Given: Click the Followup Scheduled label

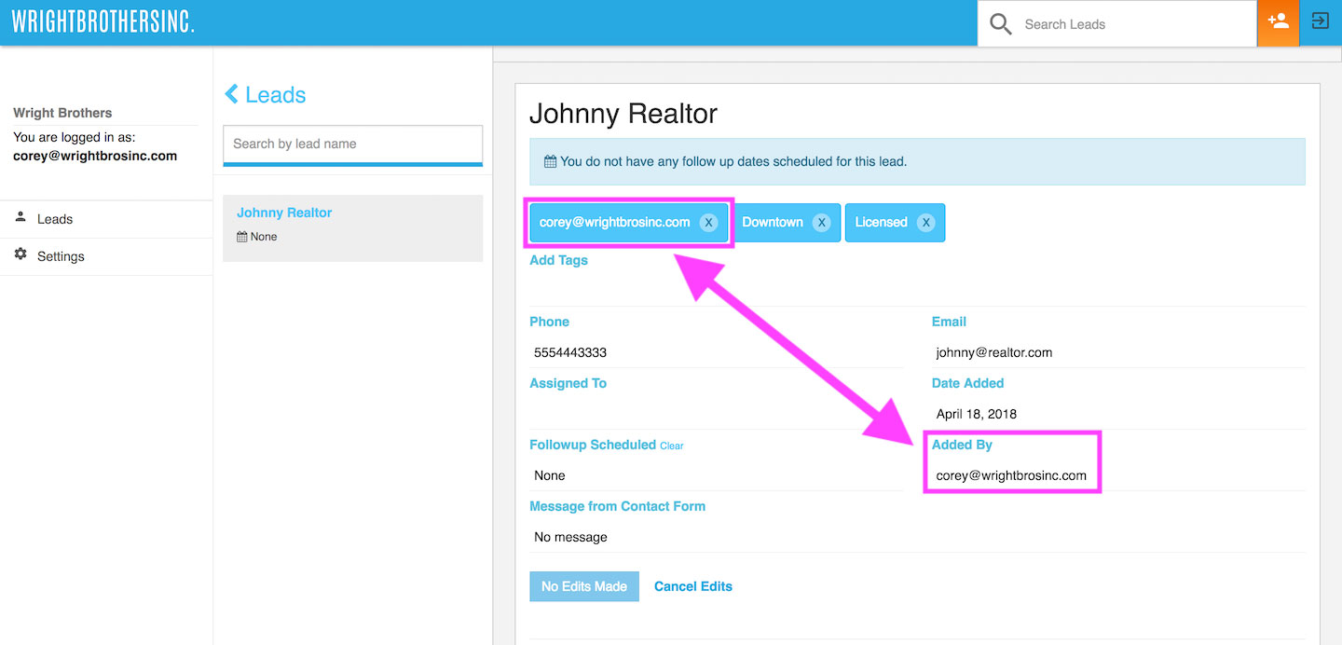Looking at the screenshot, I should click(593, 445).
